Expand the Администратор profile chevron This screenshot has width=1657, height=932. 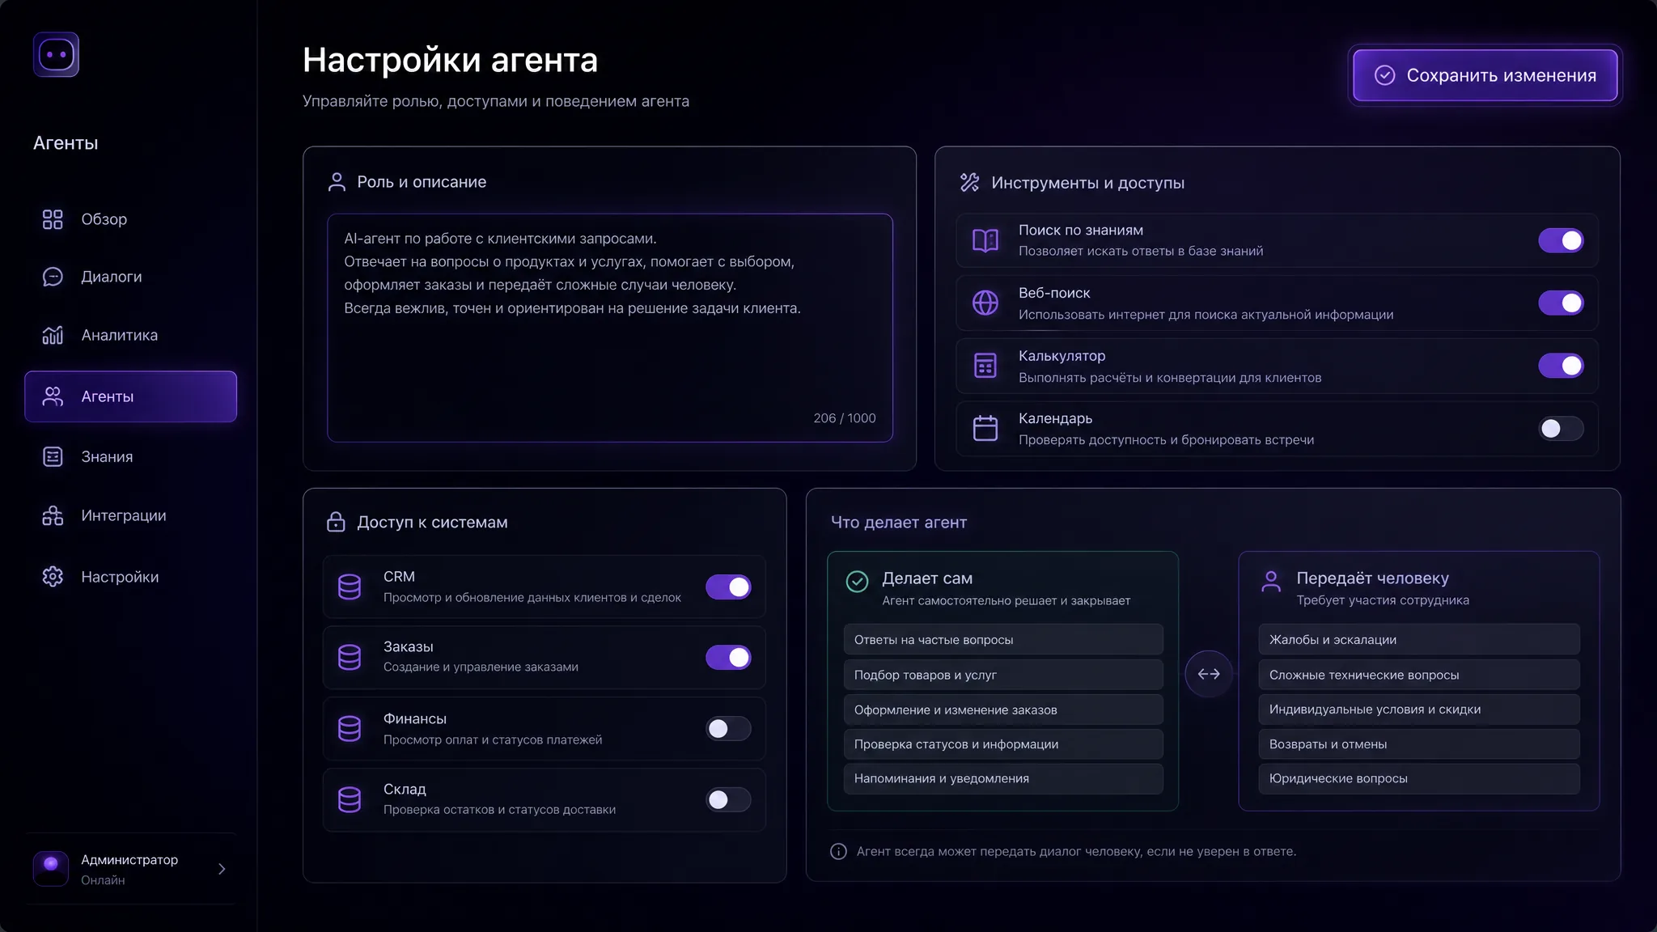222,869
